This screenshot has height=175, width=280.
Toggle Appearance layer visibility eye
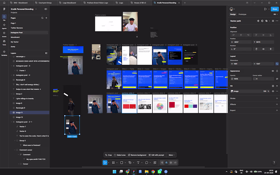pyautogui.click(x=273, y=71)
